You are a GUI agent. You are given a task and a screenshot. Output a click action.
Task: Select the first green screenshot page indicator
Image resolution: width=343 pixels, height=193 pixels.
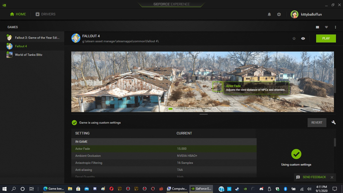(170, 109)
